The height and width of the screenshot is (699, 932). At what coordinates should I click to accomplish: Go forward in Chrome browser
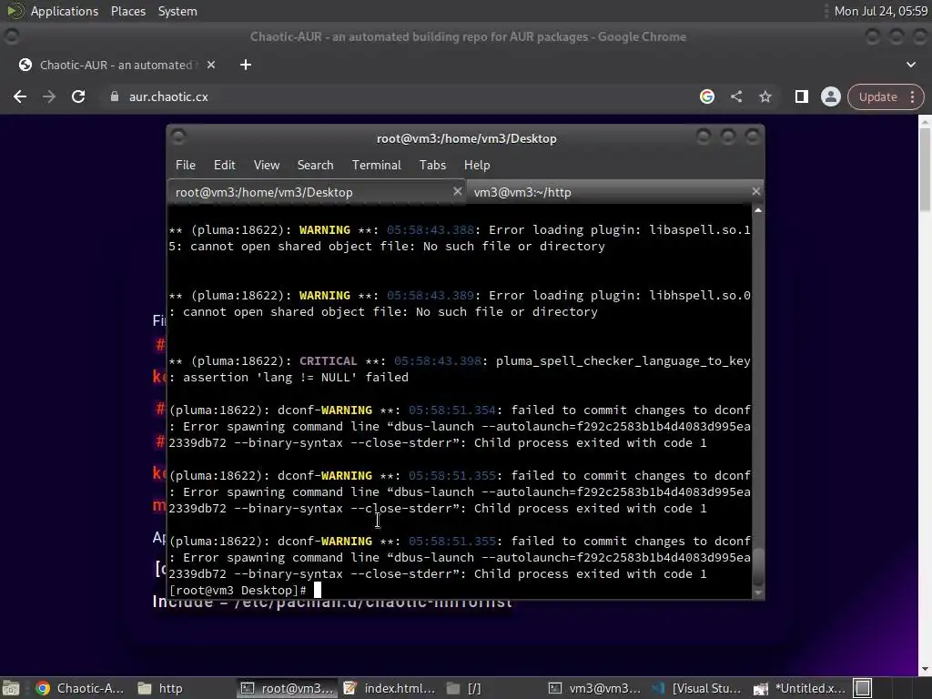pos(49,96)
